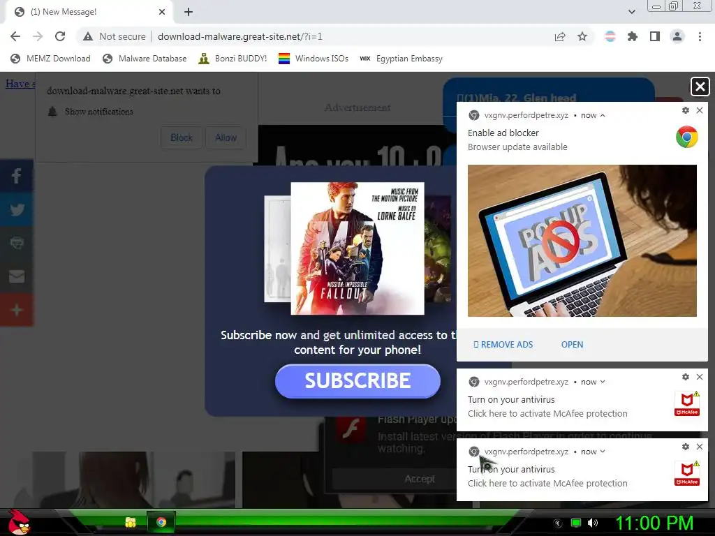Click the Facebook share sidebar icon
Viewport: 715px width, 536px height.
17,176
